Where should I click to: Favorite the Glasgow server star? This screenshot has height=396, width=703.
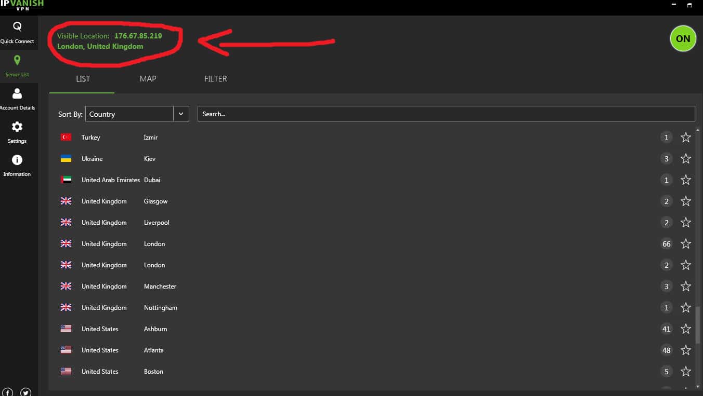(x=686, y=201)
